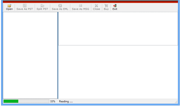
Task: Open the Buy shopping cart icon
Action: point(106,5)
